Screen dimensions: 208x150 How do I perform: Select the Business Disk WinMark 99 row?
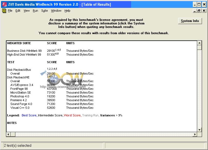click(x=50, y=51)
